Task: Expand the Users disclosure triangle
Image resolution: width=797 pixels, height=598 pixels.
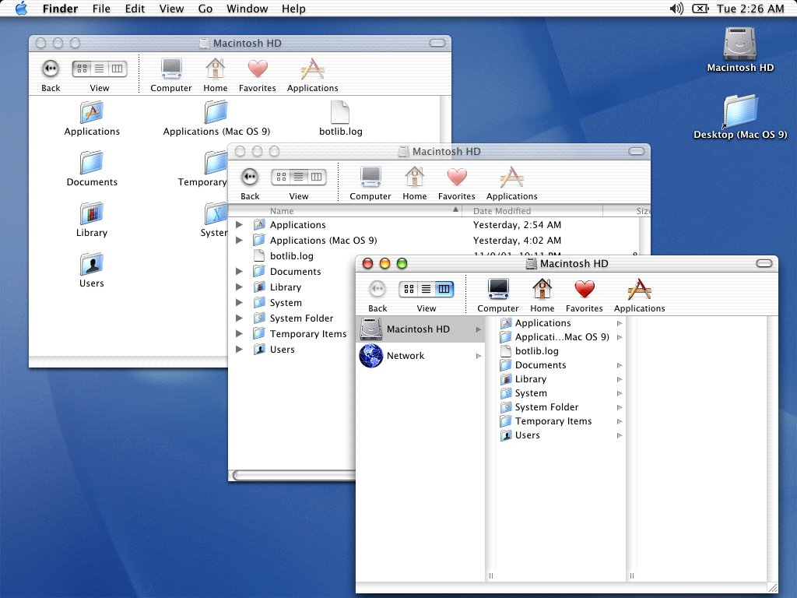Action: click(240, 349)
